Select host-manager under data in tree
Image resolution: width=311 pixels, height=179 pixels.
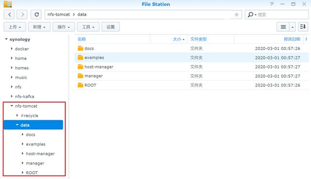[x=40, y=154]
